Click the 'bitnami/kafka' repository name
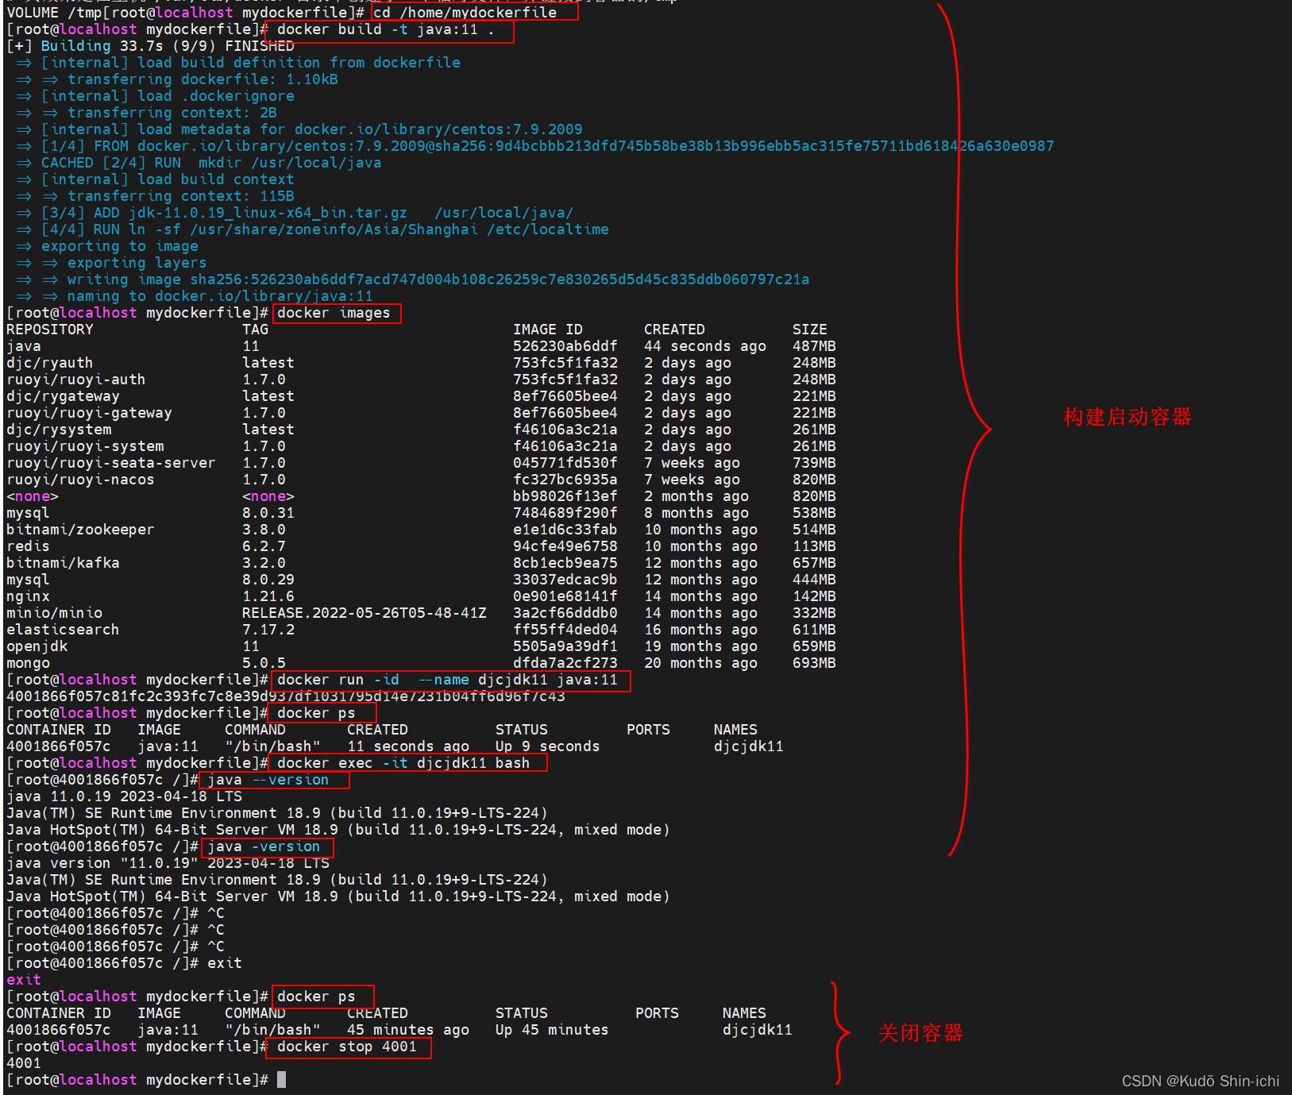The image size is (1292, 1095). (x=63, y=563)
